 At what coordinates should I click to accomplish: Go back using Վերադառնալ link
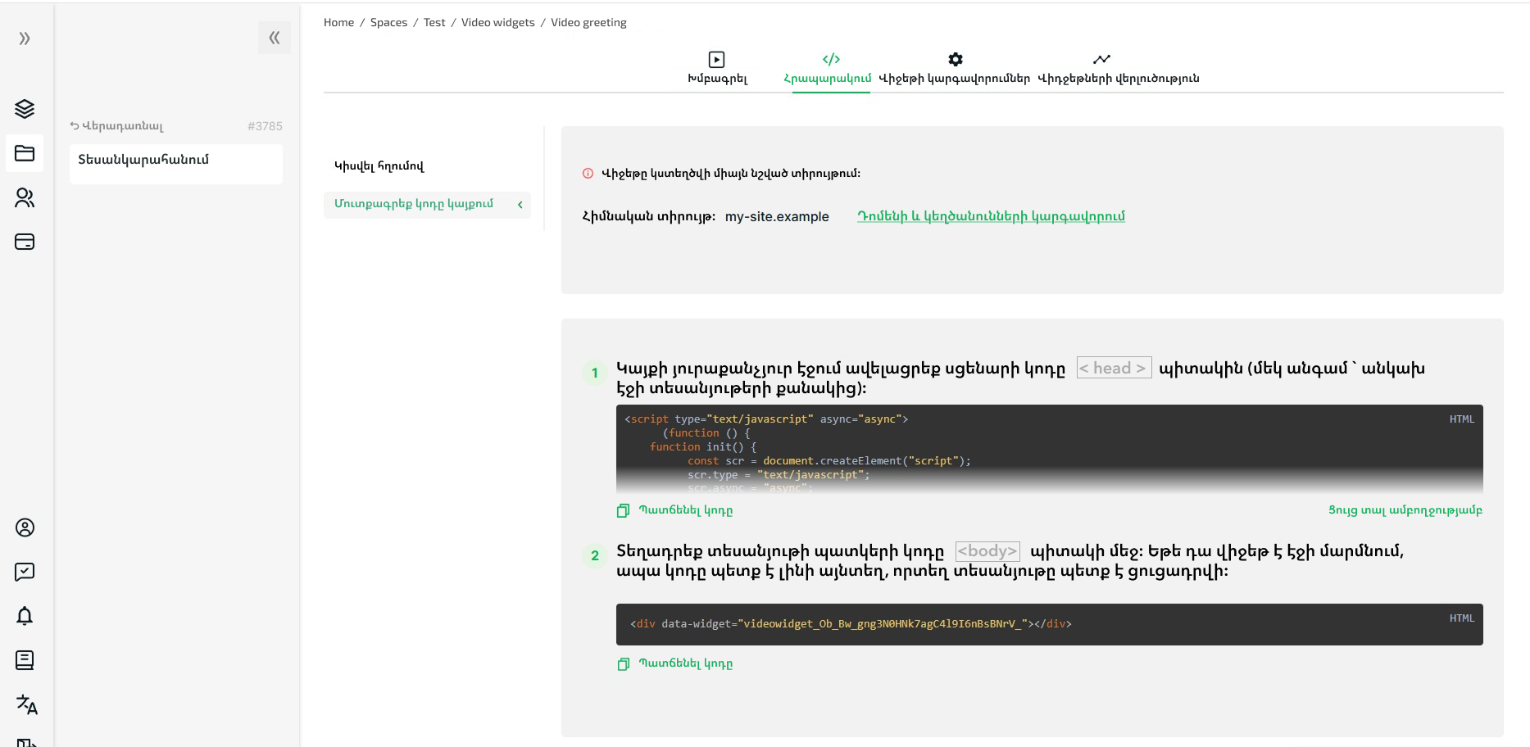click(116, 126)
